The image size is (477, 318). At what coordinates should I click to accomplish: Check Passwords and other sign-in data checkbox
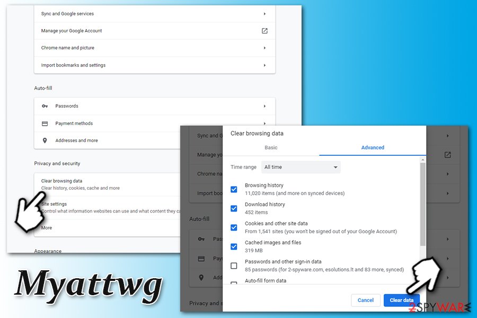234,266
